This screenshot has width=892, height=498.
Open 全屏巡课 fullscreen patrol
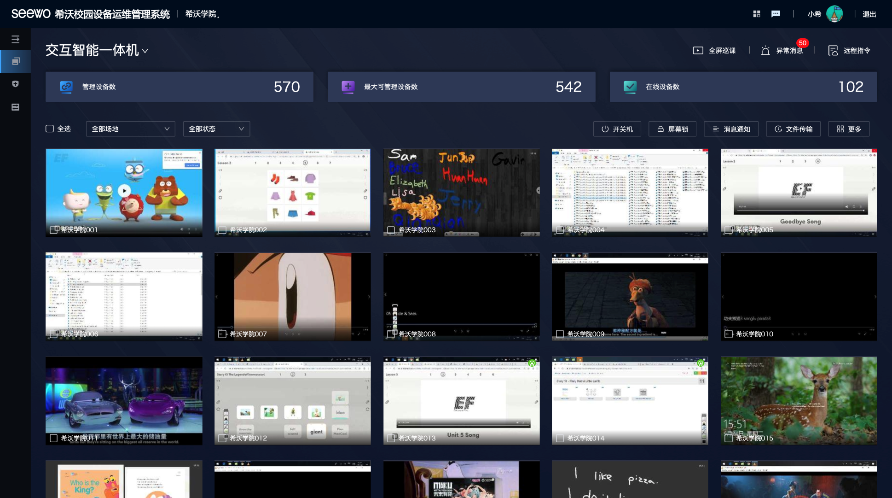[714, 51]
